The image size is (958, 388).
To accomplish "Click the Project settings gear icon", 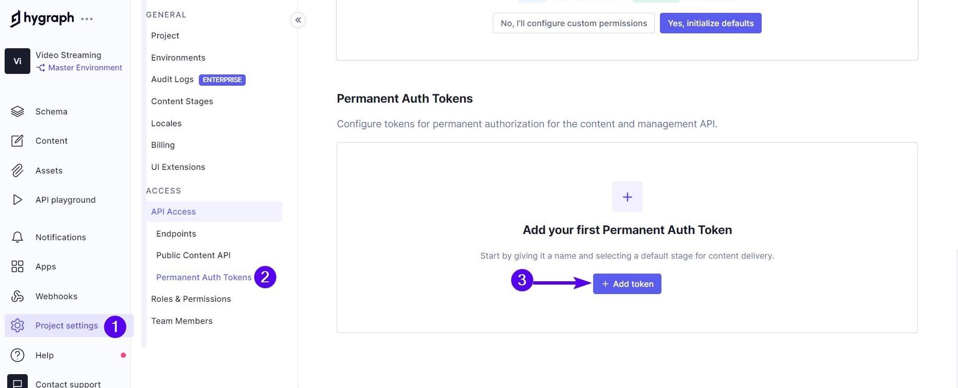I will pos(17,325).
